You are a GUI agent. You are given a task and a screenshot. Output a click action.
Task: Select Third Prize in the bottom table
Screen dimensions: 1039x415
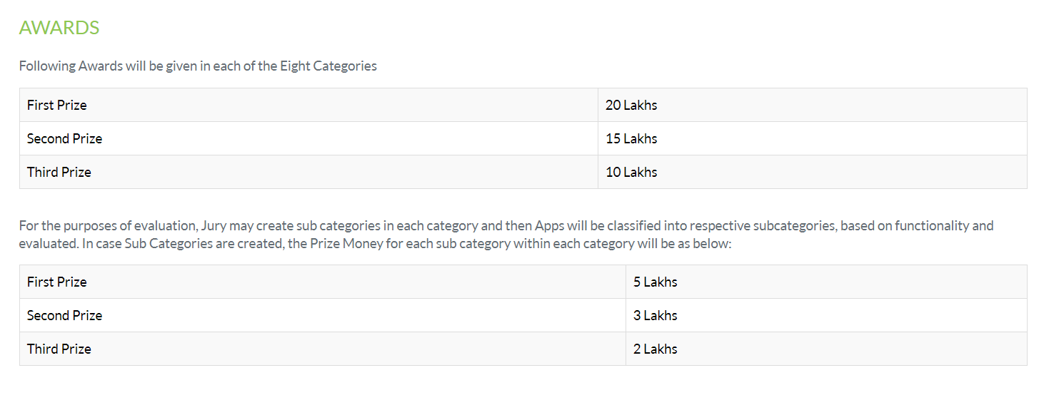(x=59, y=349)
